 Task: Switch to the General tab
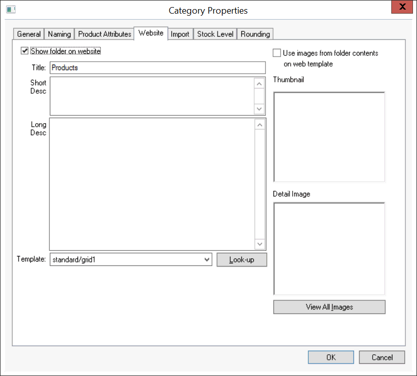[29, 34]
